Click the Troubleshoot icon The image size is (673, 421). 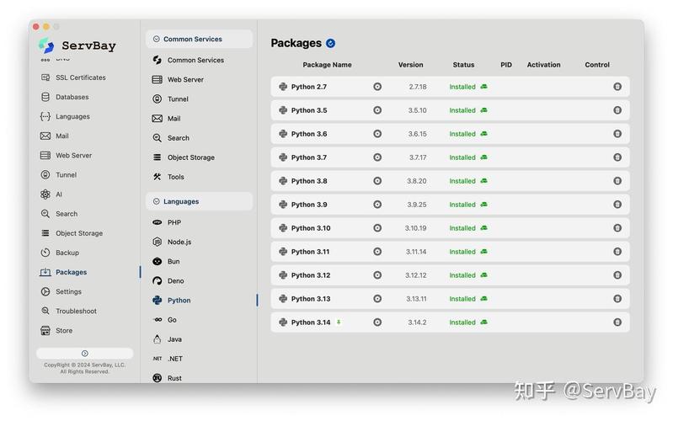pyautogui.click(x=45, y=311)
